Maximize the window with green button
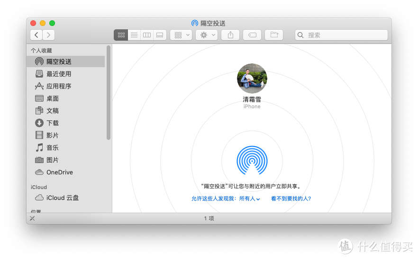This screenshot has width=418, height=259. tap(52, 23)
